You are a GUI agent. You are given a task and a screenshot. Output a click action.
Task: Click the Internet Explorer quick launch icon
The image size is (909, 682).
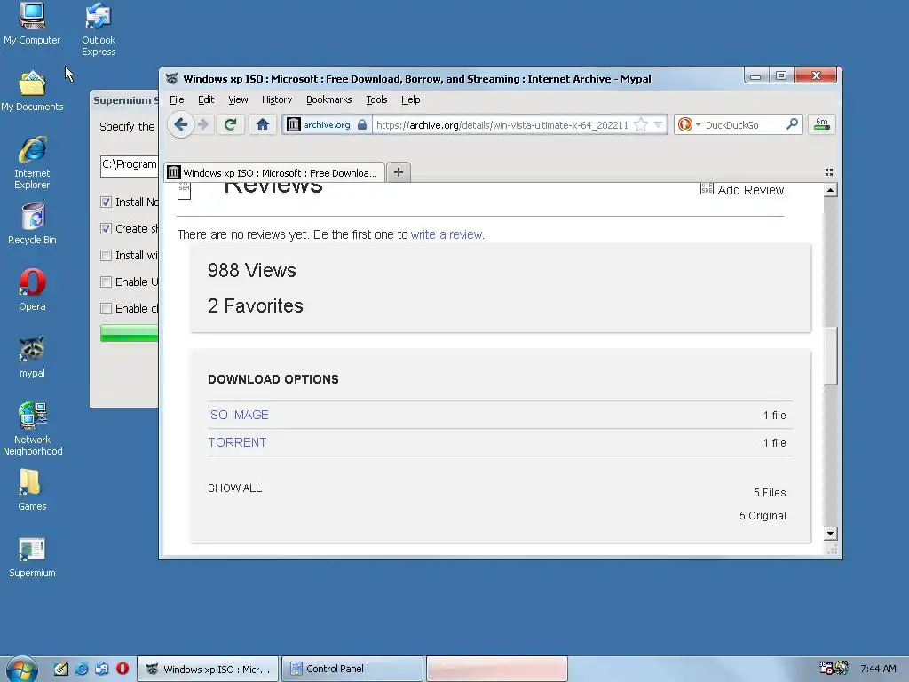tap(82, 669)
